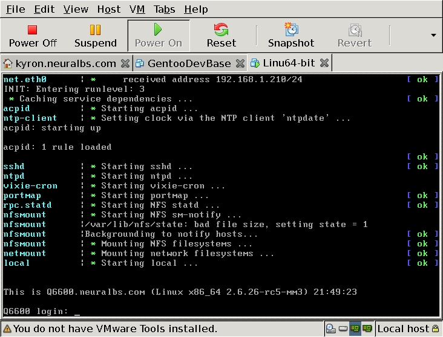This screenshot has width=443, height=337.
Task: Open the Host menu
Action: [x=109, y=9]
